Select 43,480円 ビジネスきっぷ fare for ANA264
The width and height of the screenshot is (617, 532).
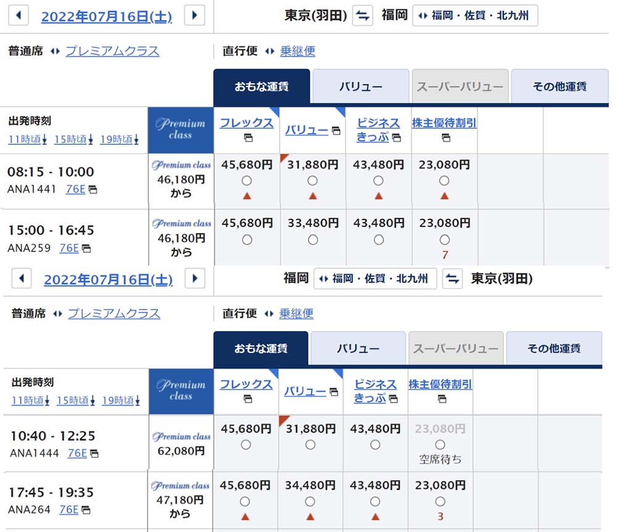pos(375,502)
